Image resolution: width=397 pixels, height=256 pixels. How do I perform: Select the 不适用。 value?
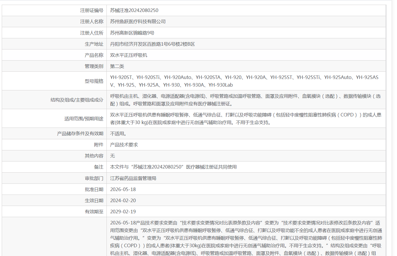118,133
